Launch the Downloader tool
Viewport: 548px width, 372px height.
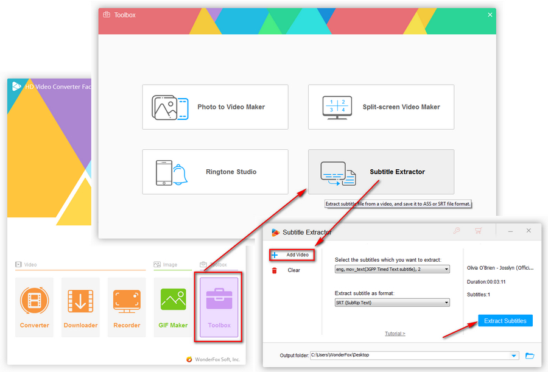click(x=80, y=307)
